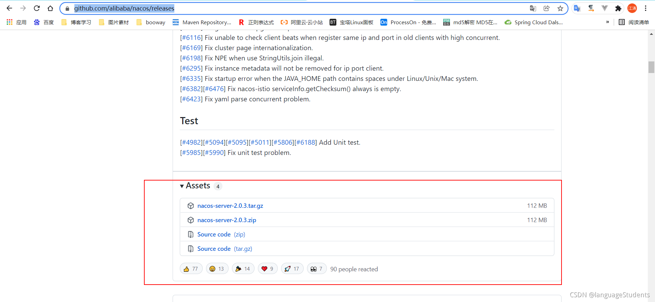Open the 阅读清单 reading list

pos(634,22)
